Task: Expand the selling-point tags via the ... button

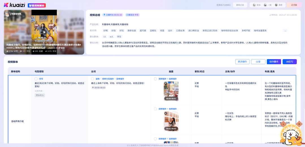Action: click(285, 31)
